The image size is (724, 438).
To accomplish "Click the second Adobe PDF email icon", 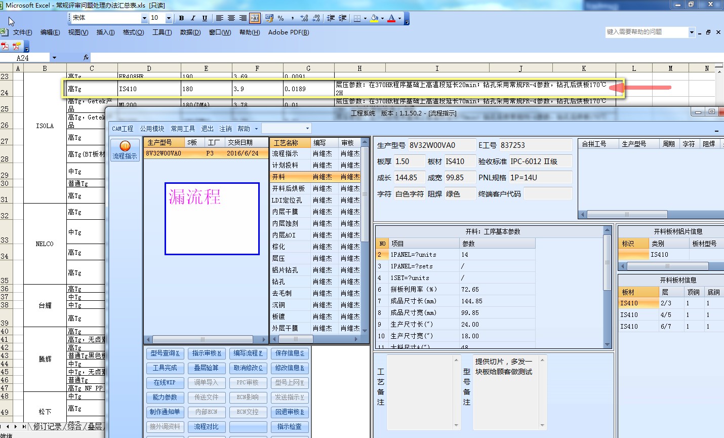I will click(17, 46).
